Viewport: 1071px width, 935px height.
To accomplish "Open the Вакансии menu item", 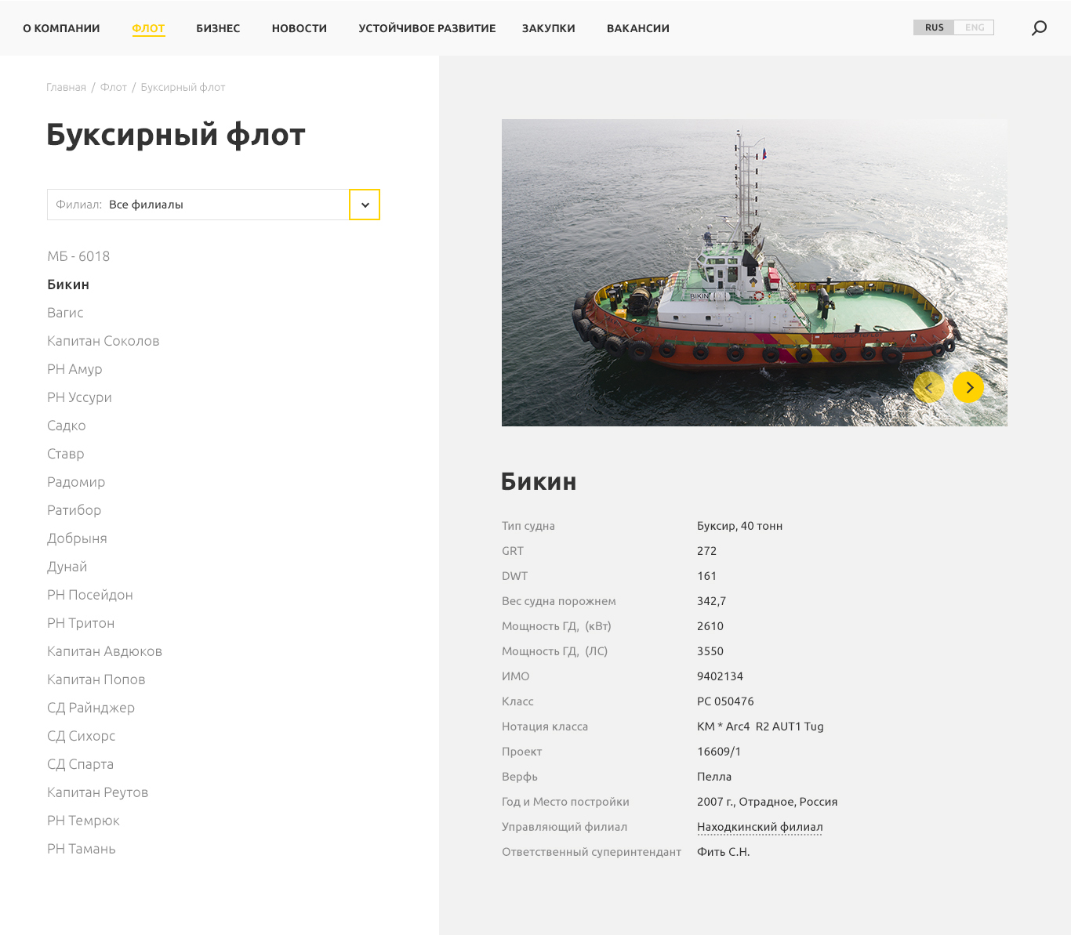I will 637,28.
